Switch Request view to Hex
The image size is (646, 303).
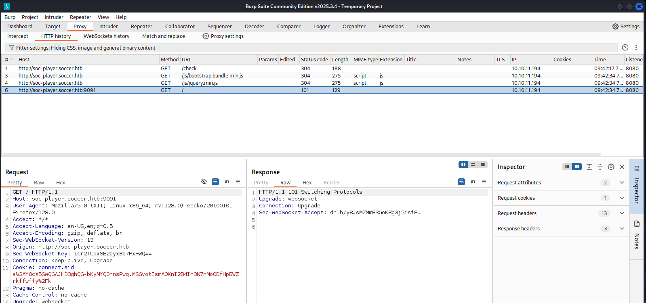[61, 182]
